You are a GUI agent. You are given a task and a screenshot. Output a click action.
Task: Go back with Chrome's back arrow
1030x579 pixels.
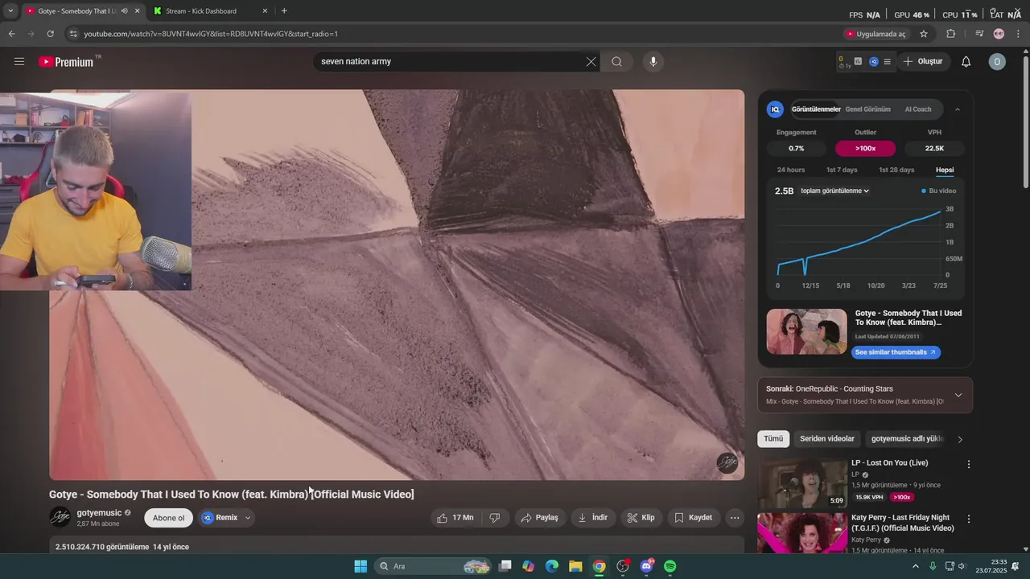(11, 34)
